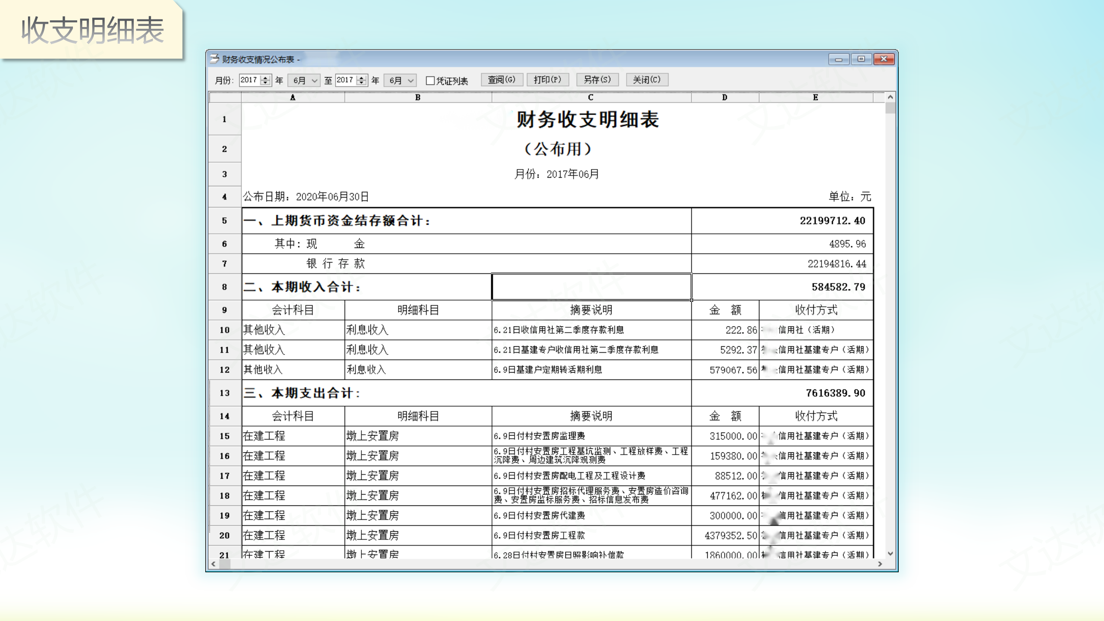
Task: Click the window title bar document icon
Action: 214,59
